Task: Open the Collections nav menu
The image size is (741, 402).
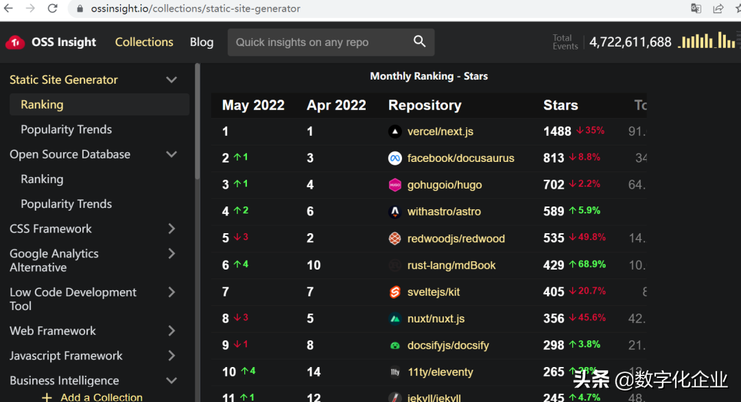Action: tap(144, 43)
